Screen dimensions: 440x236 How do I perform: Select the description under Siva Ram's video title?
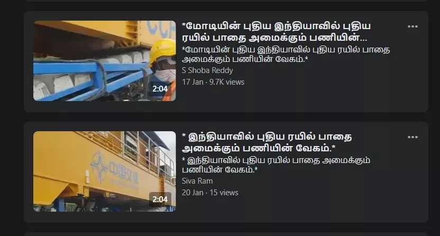coord(276,165)
